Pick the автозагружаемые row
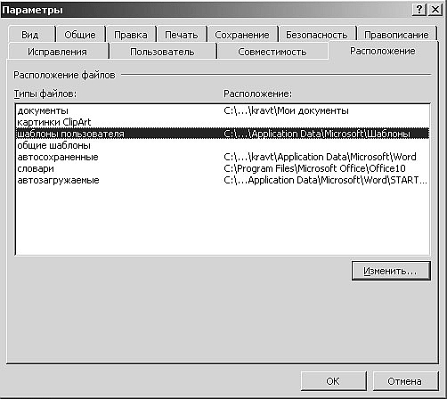 click(x=223, y=180)
